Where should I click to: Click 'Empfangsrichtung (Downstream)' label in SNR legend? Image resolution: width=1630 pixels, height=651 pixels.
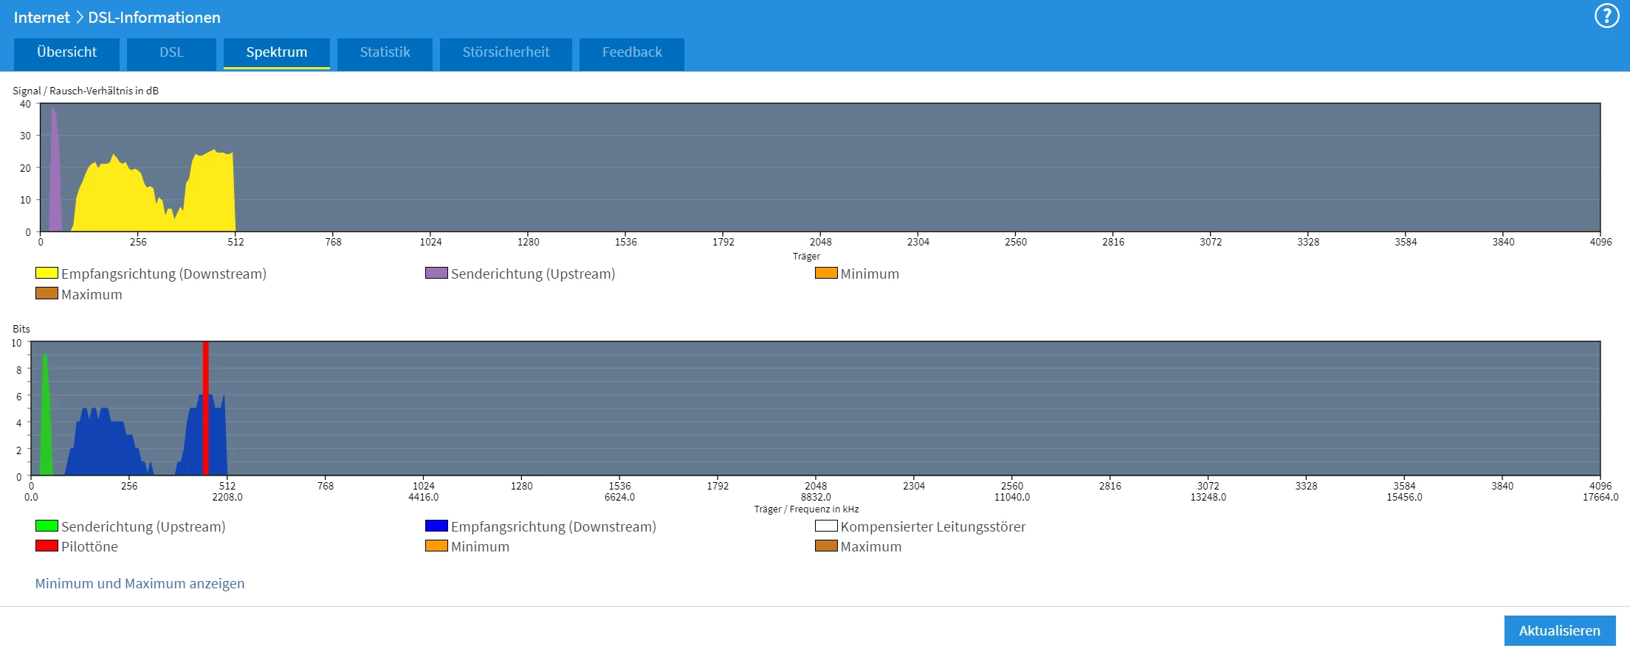(164, 274)
